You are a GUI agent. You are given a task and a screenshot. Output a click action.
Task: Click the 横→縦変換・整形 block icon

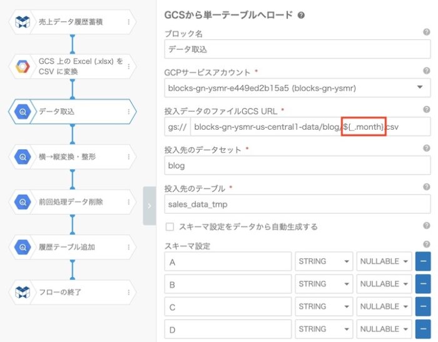[23, 157]
